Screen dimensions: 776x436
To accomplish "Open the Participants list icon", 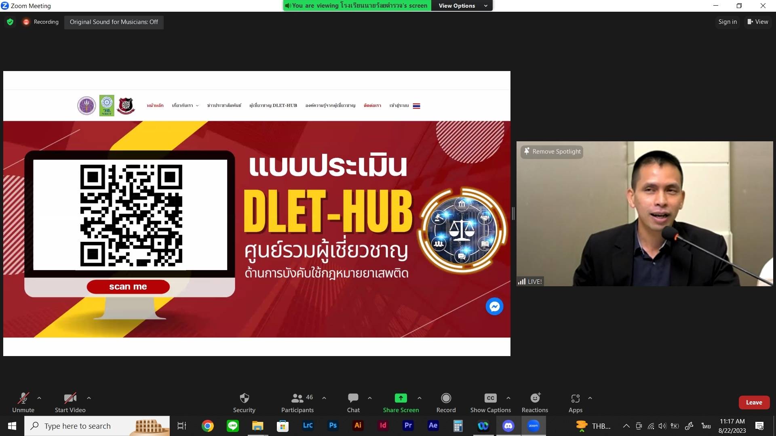I will click(297, 398).
